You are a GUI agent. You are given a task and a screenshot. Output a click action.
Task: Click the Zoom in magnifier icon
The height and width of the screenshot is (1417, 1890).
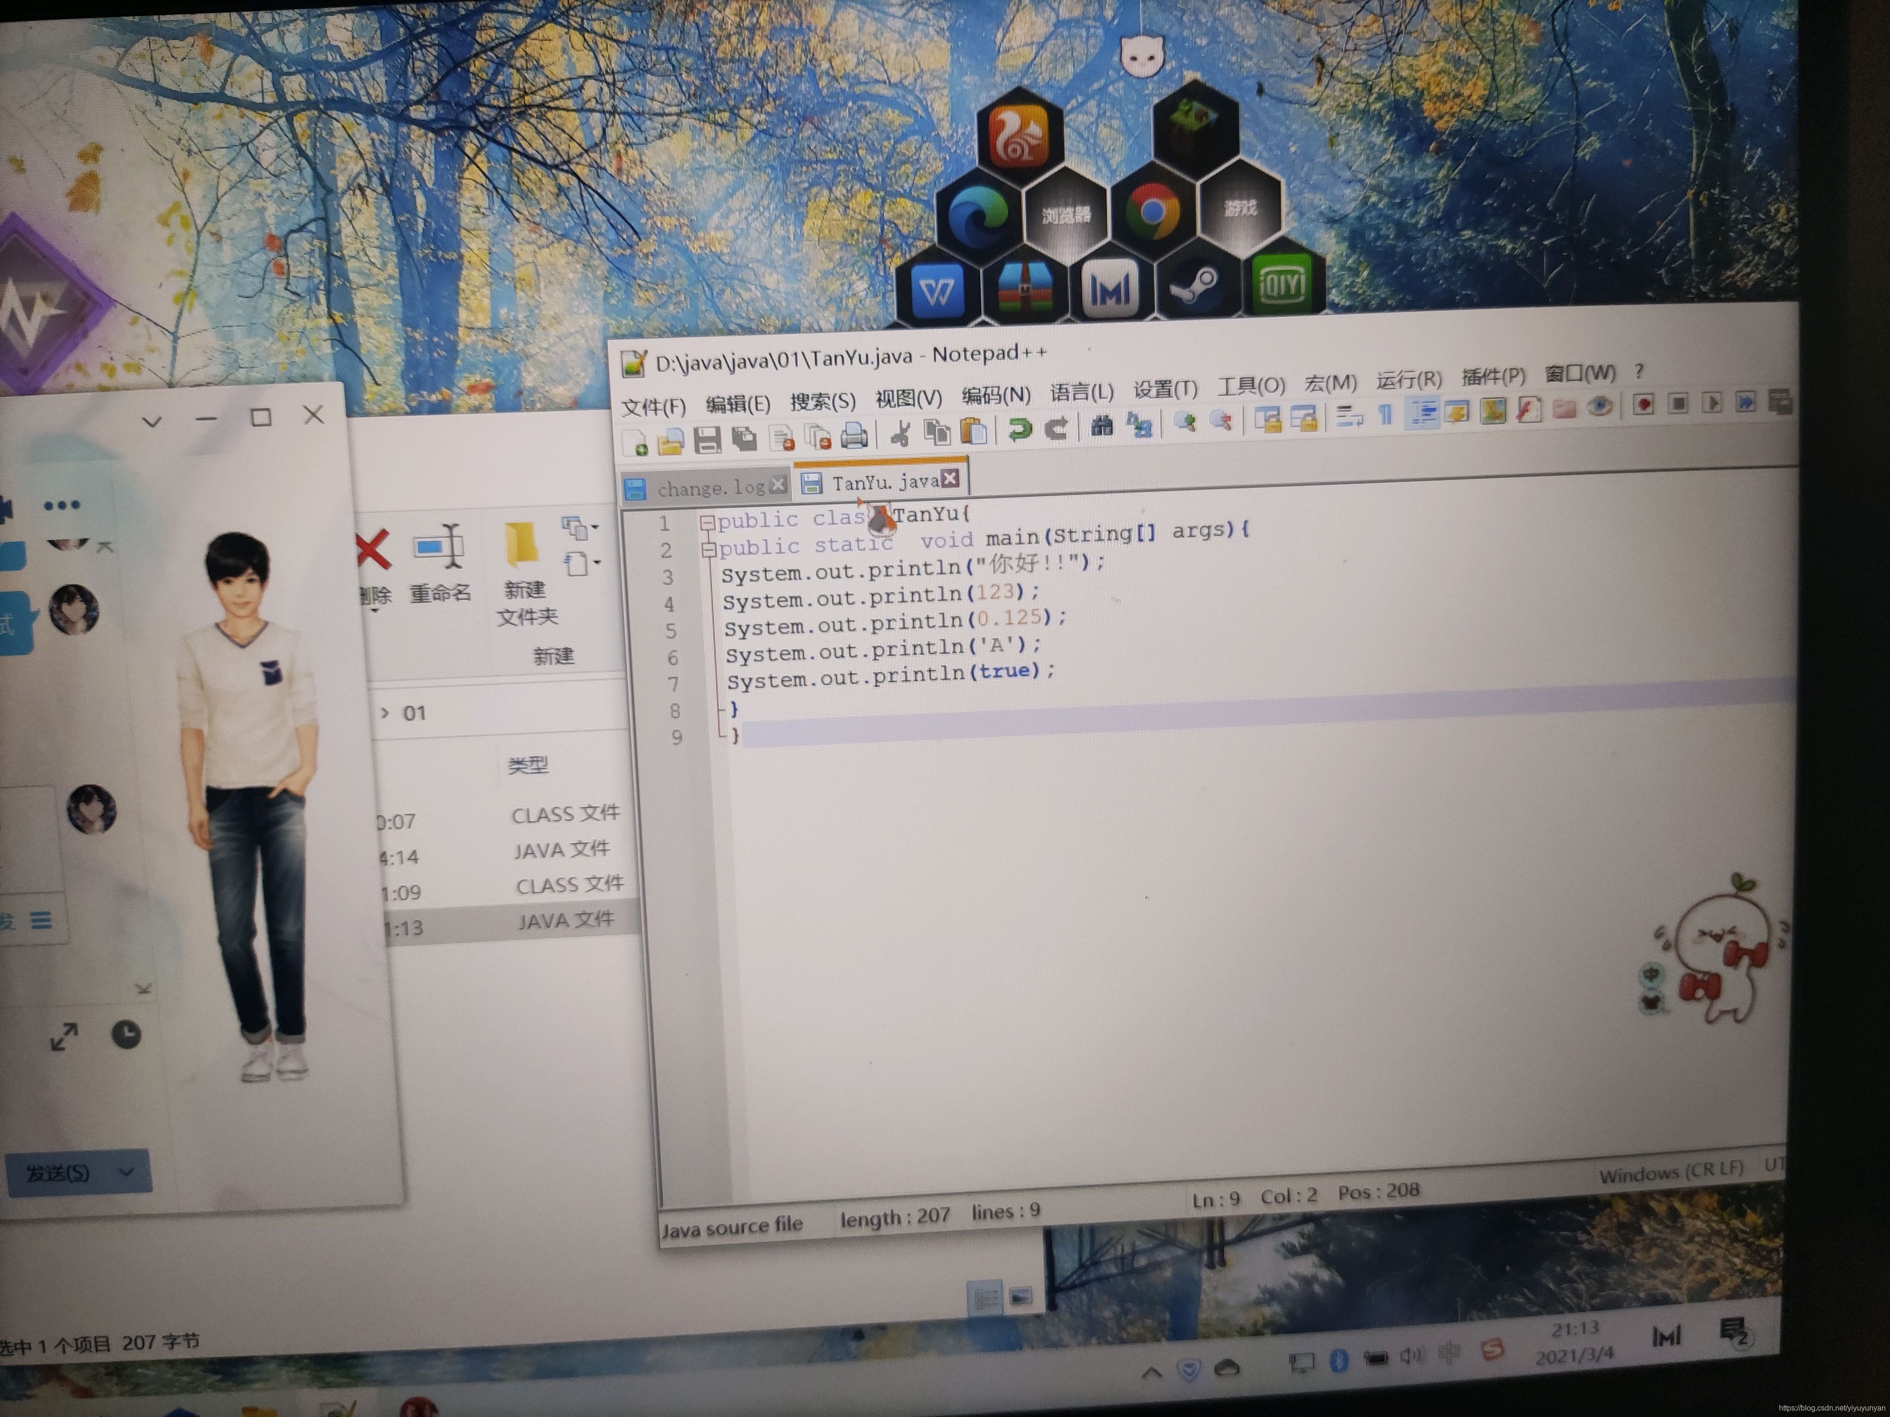tap(1184, 421)
